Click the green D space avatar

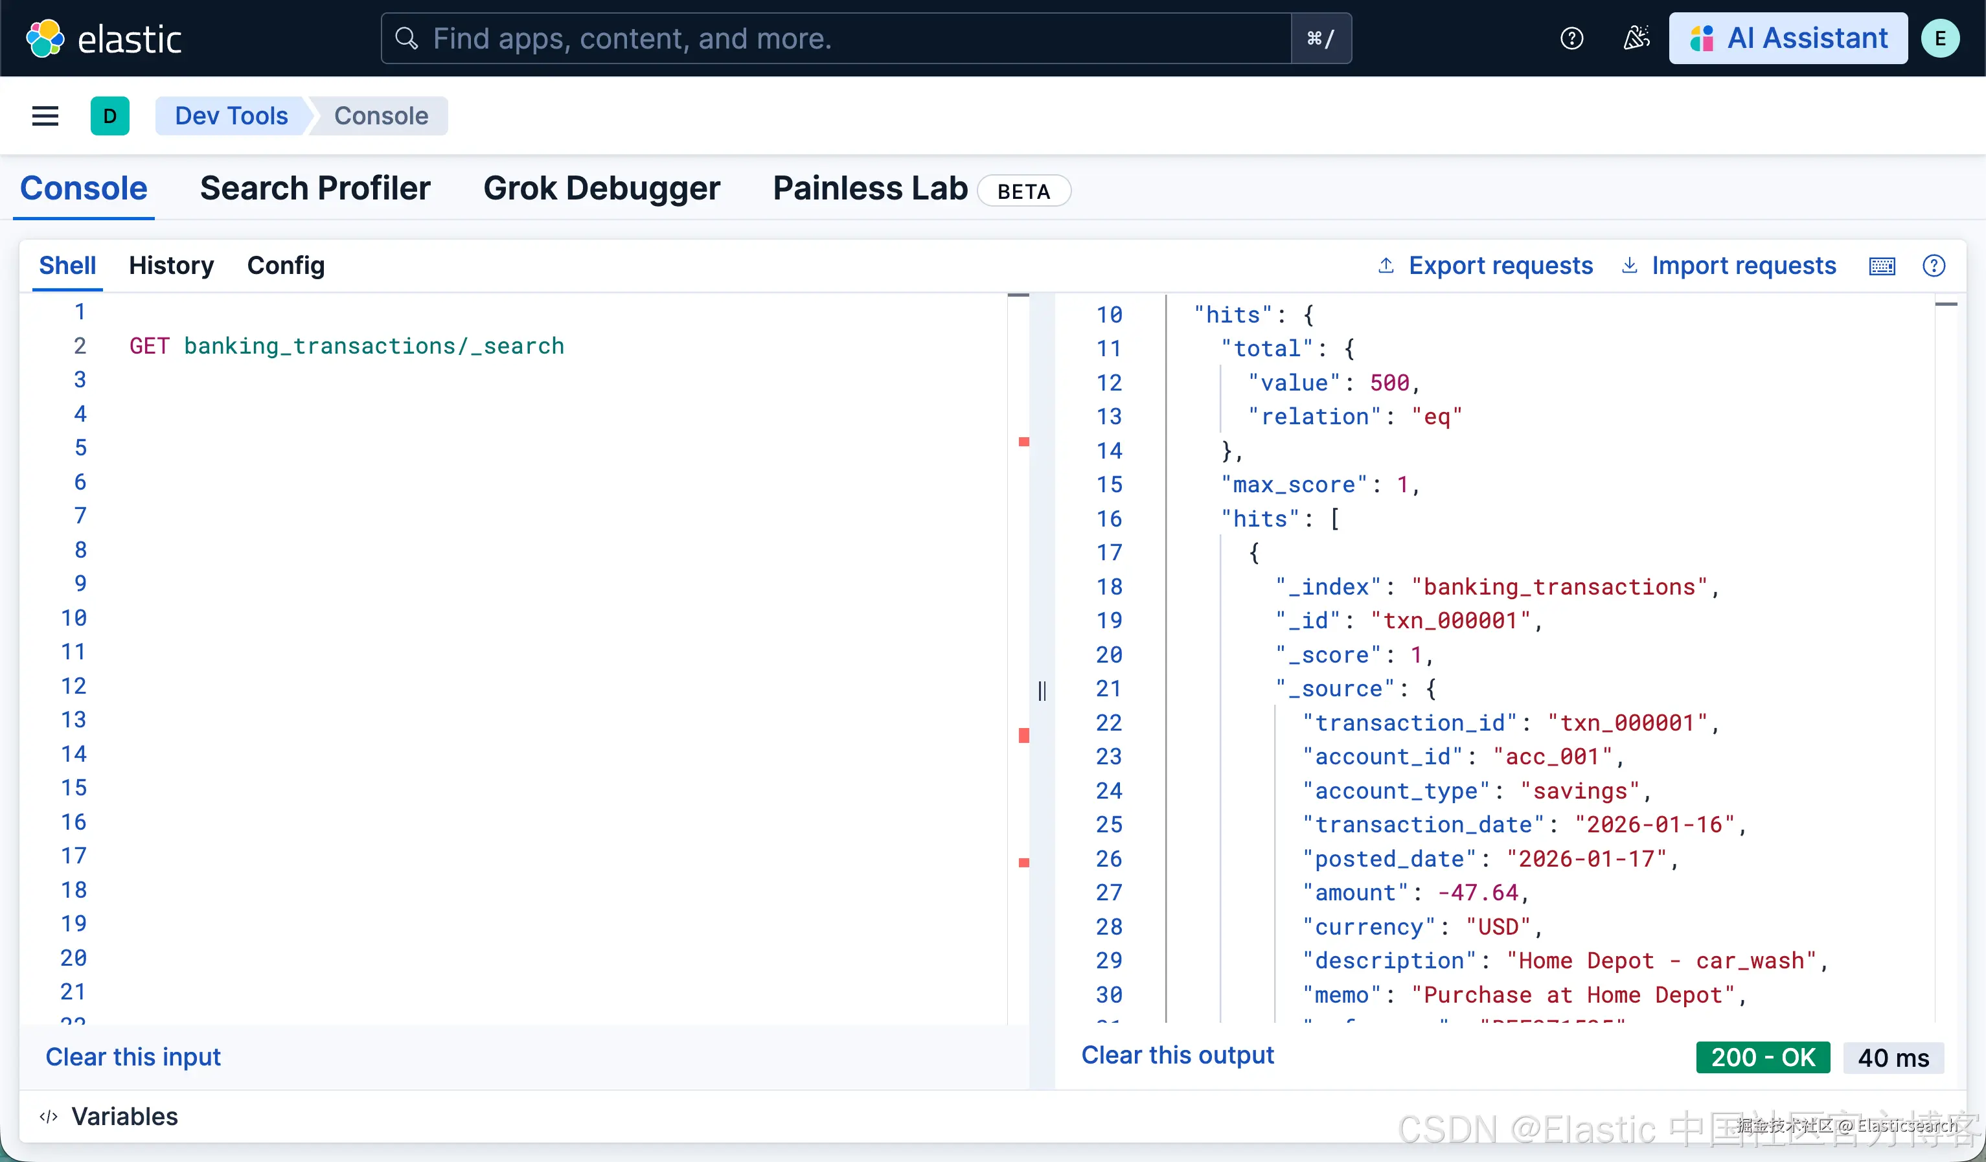click(x=109, y=116)
